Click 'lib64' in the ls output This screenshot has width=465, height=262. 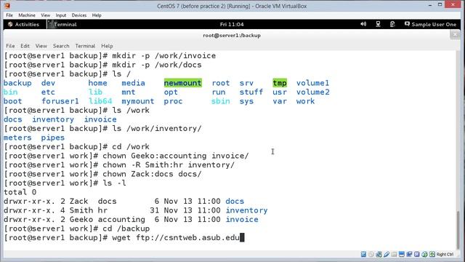(100, 101)
